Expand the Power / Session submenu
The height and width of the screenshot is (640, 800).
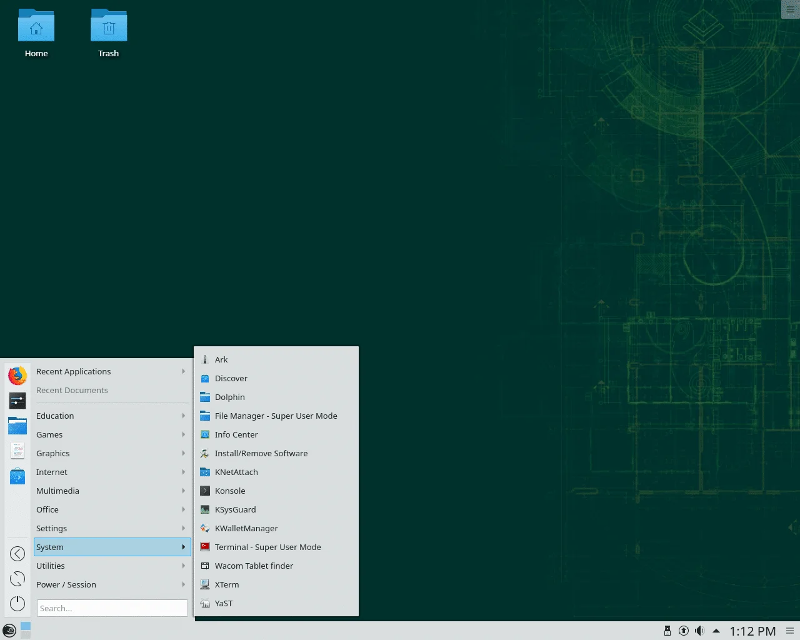(x=110, y=584)
